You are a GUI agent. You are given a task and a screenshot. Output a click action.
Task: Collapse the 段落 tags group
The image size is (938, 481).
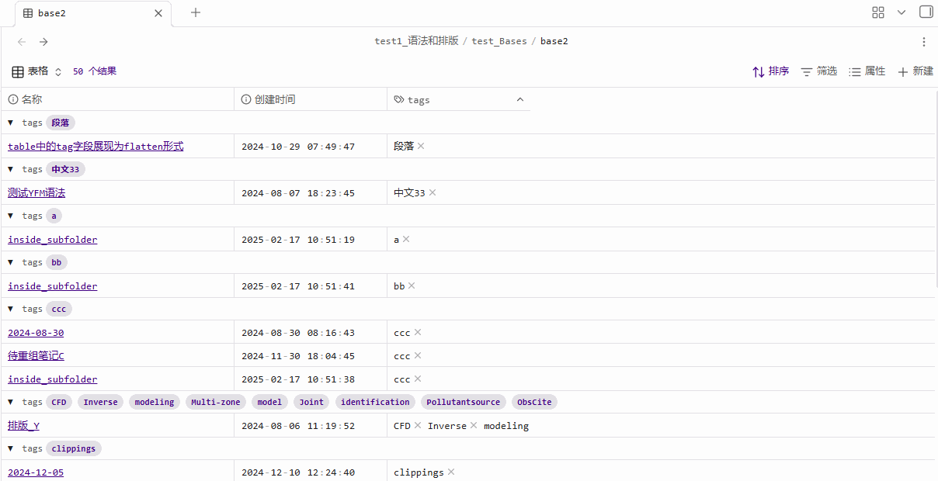tap(11, 123)
